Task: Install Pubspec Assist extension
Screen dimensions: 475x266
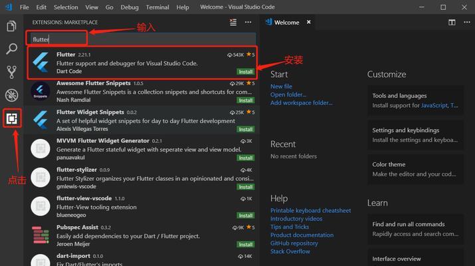Action: pos(245,245)
